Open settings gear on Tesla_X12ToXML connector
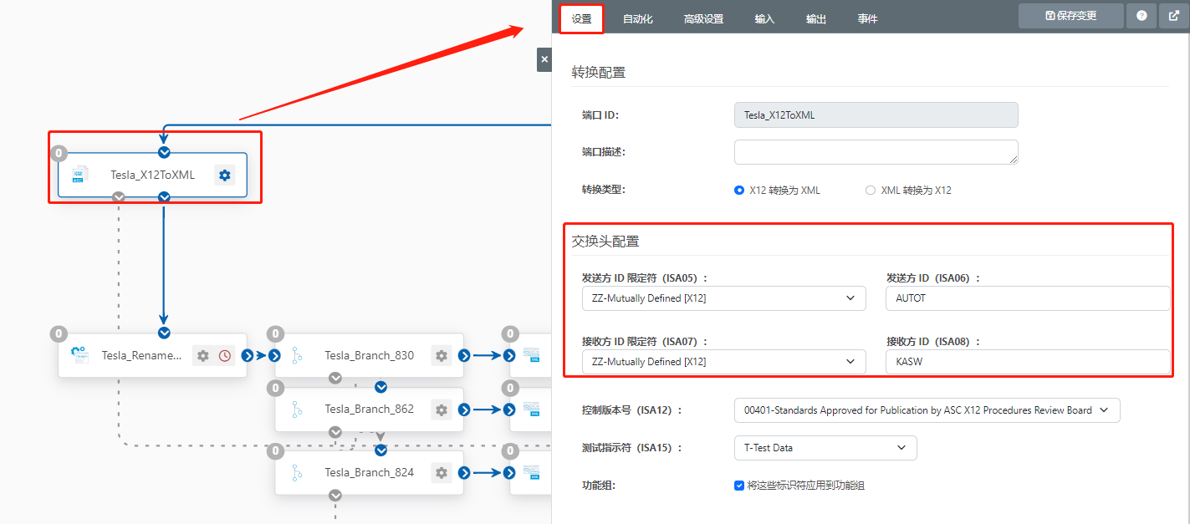The width and height of the screenshot is (1190, 524). [224, 175]
